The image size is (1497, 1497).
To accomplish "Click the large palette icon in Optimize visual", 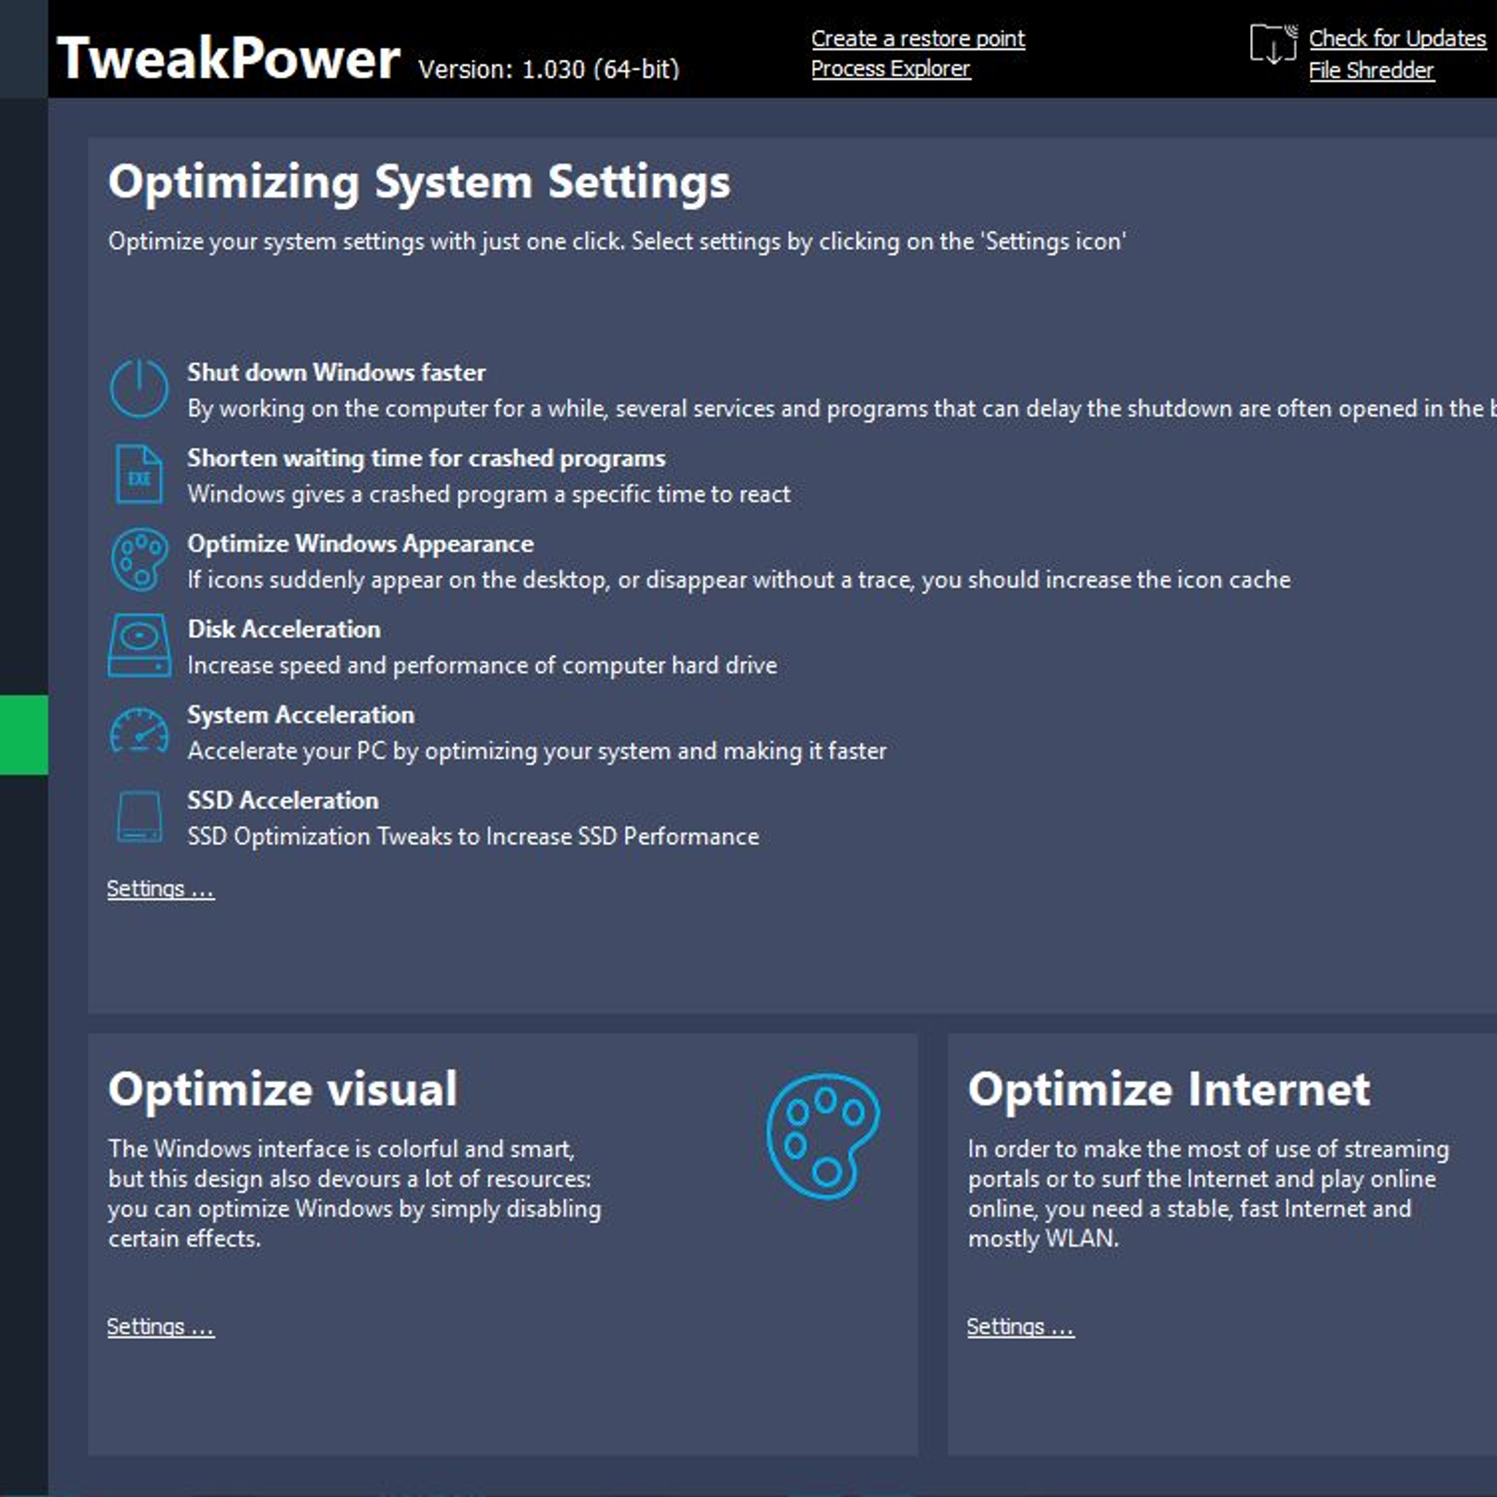I will [x=822, y=1136].
